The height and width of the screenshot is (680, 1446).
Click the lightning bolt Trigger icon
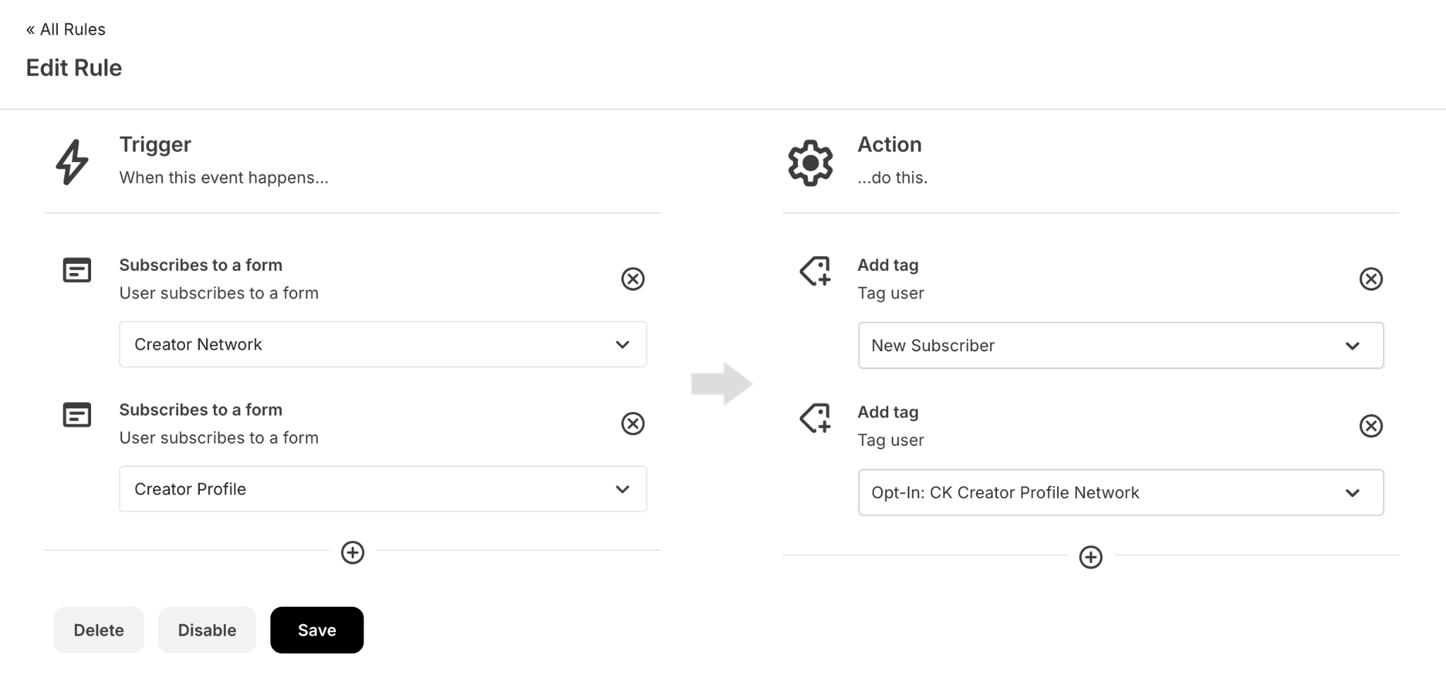coord(72,162)
